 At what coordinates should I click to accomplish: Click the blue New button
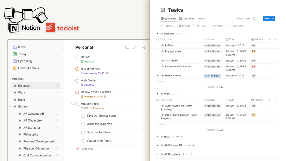tap(267, 19)
